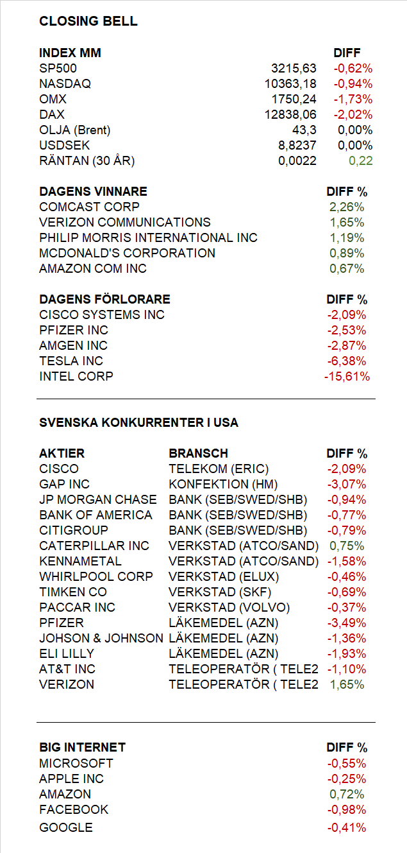Click the BIG INTERNET heading

[x=82, y=748]
